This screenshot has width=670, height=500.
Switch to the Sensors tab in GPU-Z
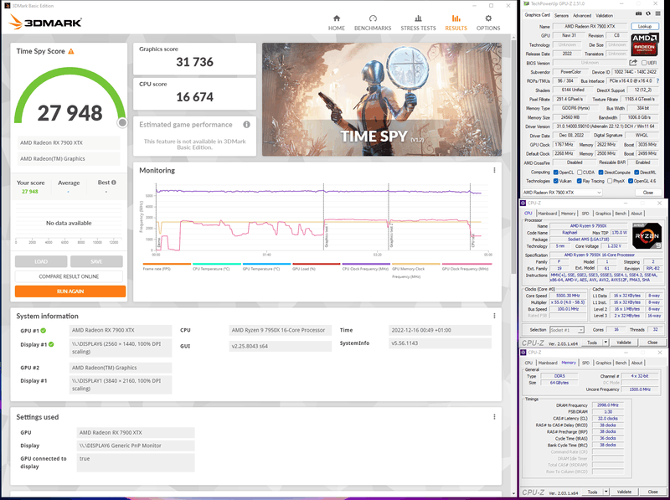pyautogui.click(x=561, y=15)
